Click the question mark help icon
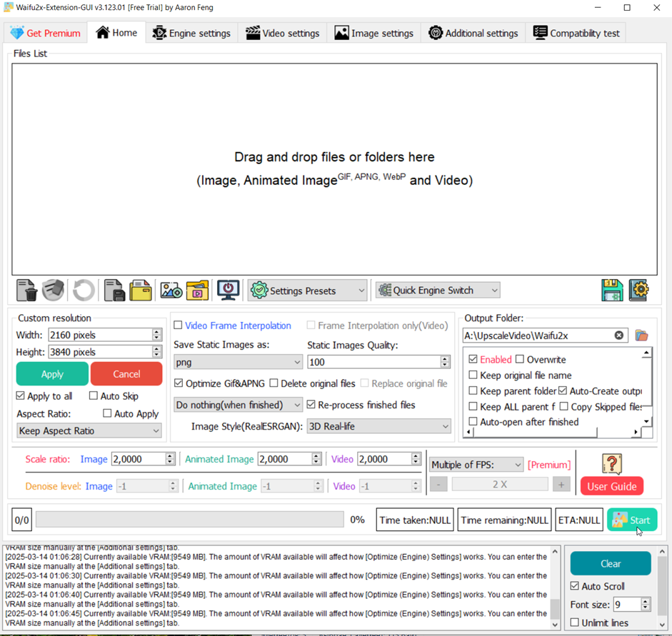This screenshot has width=672, height=636. [612, 464]
